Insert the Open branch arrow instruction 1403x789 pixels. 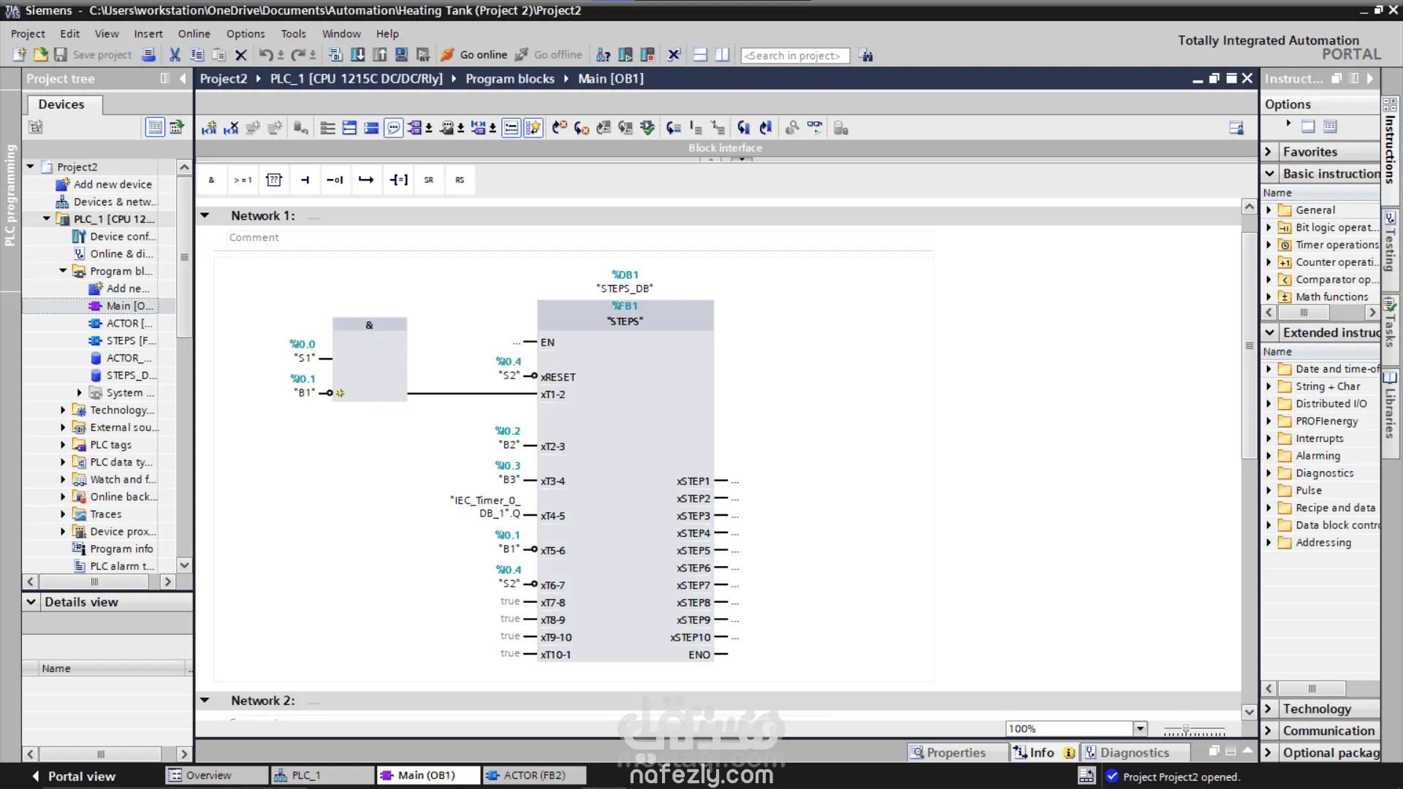pos(366,180)
